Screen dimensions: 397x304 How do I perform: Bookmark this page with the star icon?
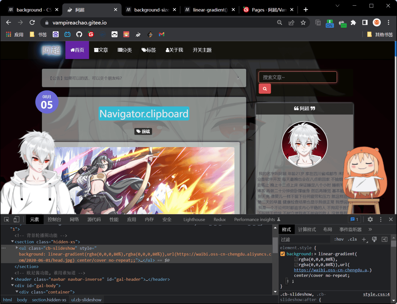point(303,23)
